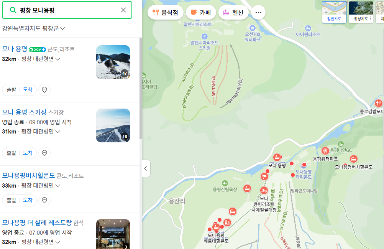This screenshot has height=249, width=384.
Task: Open the 모나 용평 resort result link
Action: point(15,49)
